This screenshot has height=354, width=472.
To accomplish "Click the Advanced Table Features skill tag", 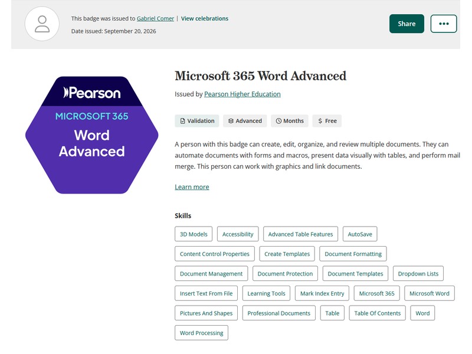I will (x=300, y=234).
